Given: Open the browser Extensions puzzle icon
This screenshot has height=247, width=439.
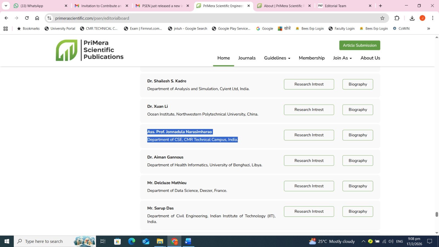Looking at the screenshot, I should (x=397, y=18).
